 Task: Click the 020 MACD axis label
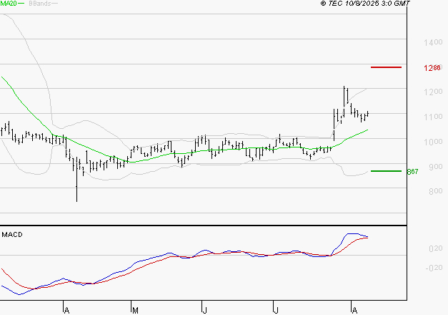pos(435,248)
